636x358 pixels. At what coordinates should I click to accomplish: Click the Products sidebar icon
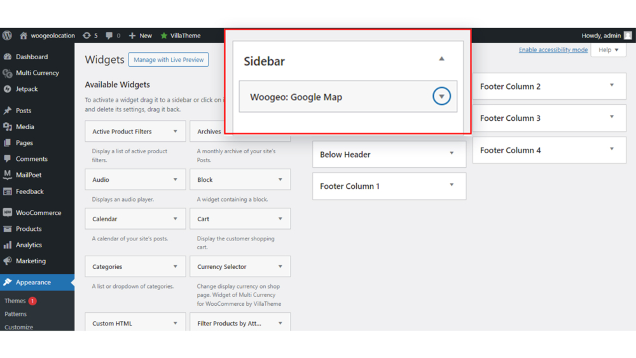coord(7,229)
